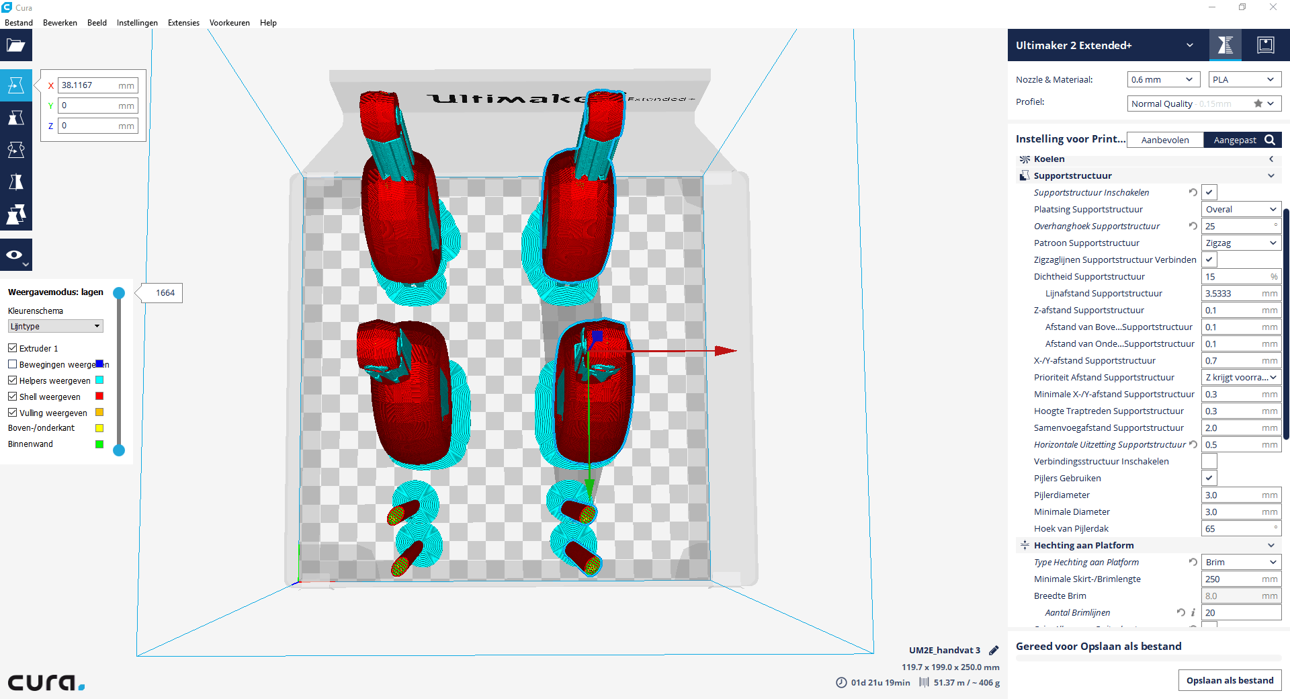
Task: Open the 0.6 mm nozzle dropdown
Action: (1164, 79)
